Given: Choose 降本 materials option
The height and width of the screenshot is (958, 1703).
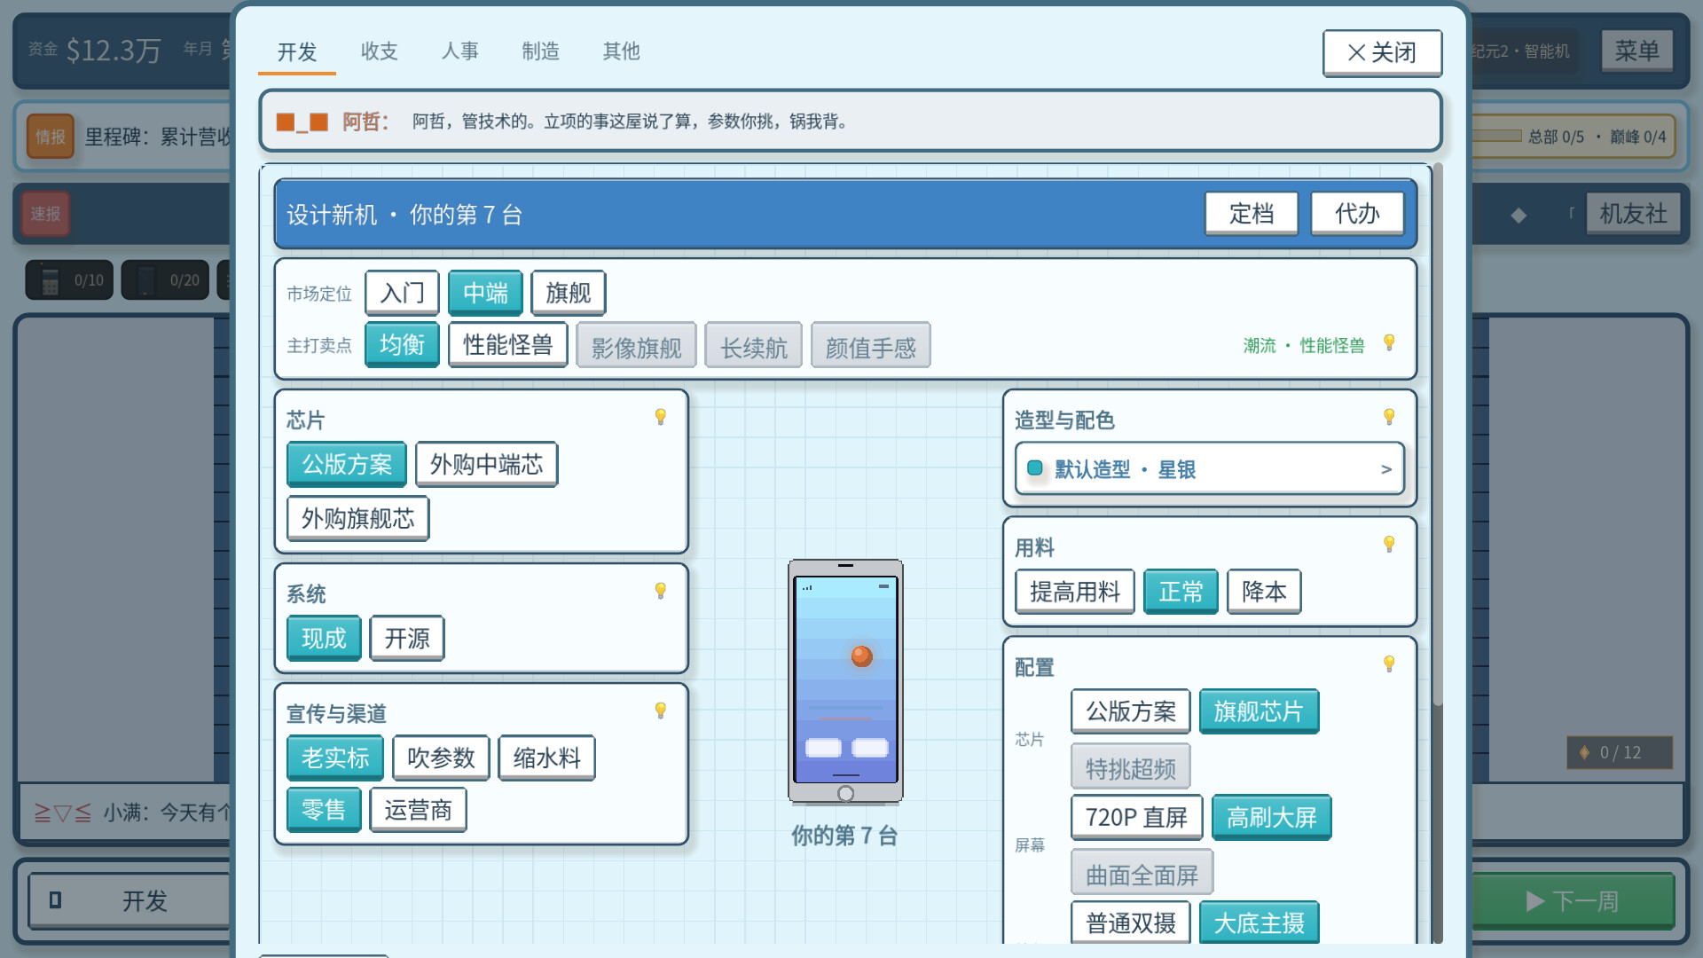Looking at the screenshot, I should [x=1264, y=592].
